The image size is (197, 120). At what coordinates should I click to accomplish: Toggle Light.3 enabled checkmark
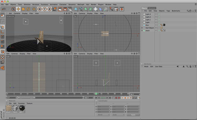[x=159, y=14]
